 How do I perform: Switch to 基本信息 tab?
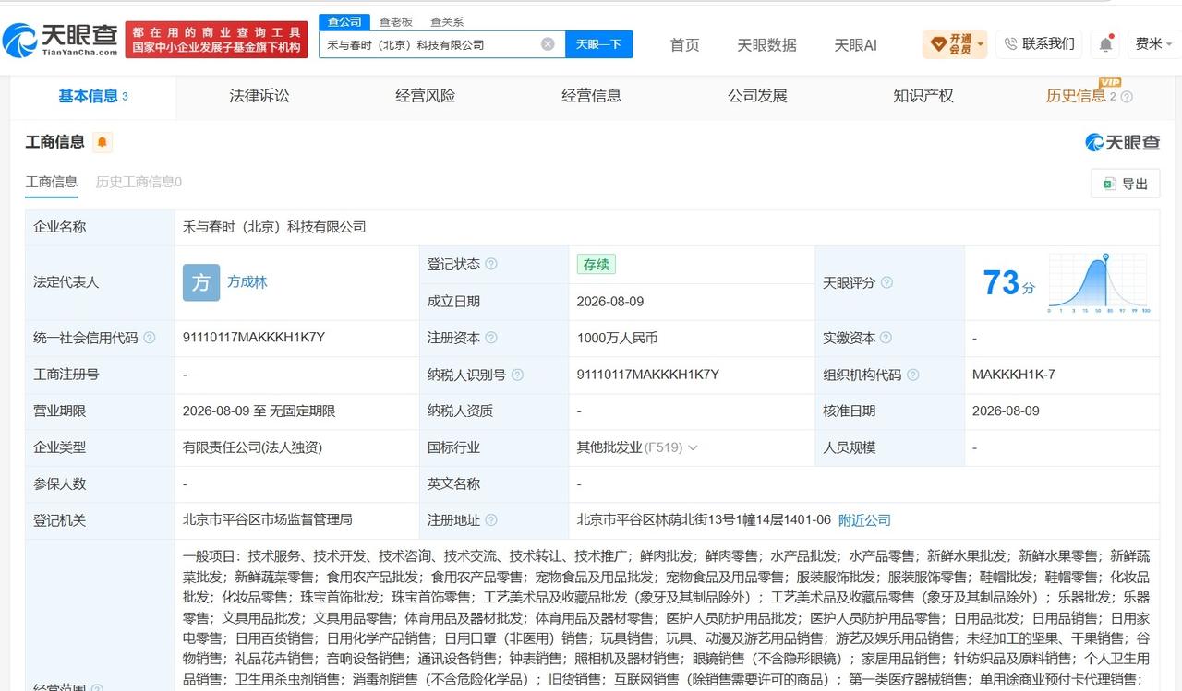tap(92, 96)
